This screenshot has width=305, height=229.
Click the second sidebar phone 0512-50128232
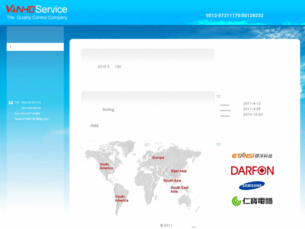coord(31,108)
